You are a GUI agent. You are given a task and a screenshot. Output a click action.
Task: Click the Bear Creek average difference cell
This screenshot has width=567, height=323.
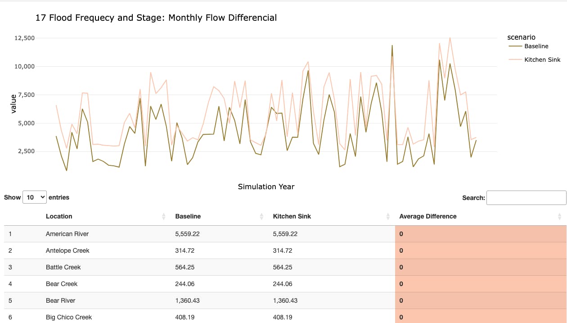click(480, 284)
